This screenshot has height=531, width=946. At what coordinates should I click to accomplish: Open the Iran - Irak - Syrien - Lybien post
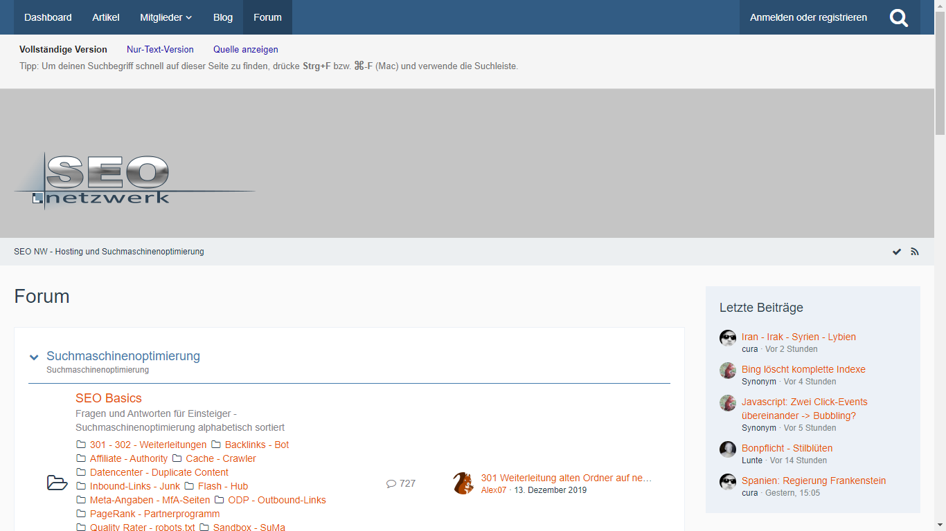798,337
